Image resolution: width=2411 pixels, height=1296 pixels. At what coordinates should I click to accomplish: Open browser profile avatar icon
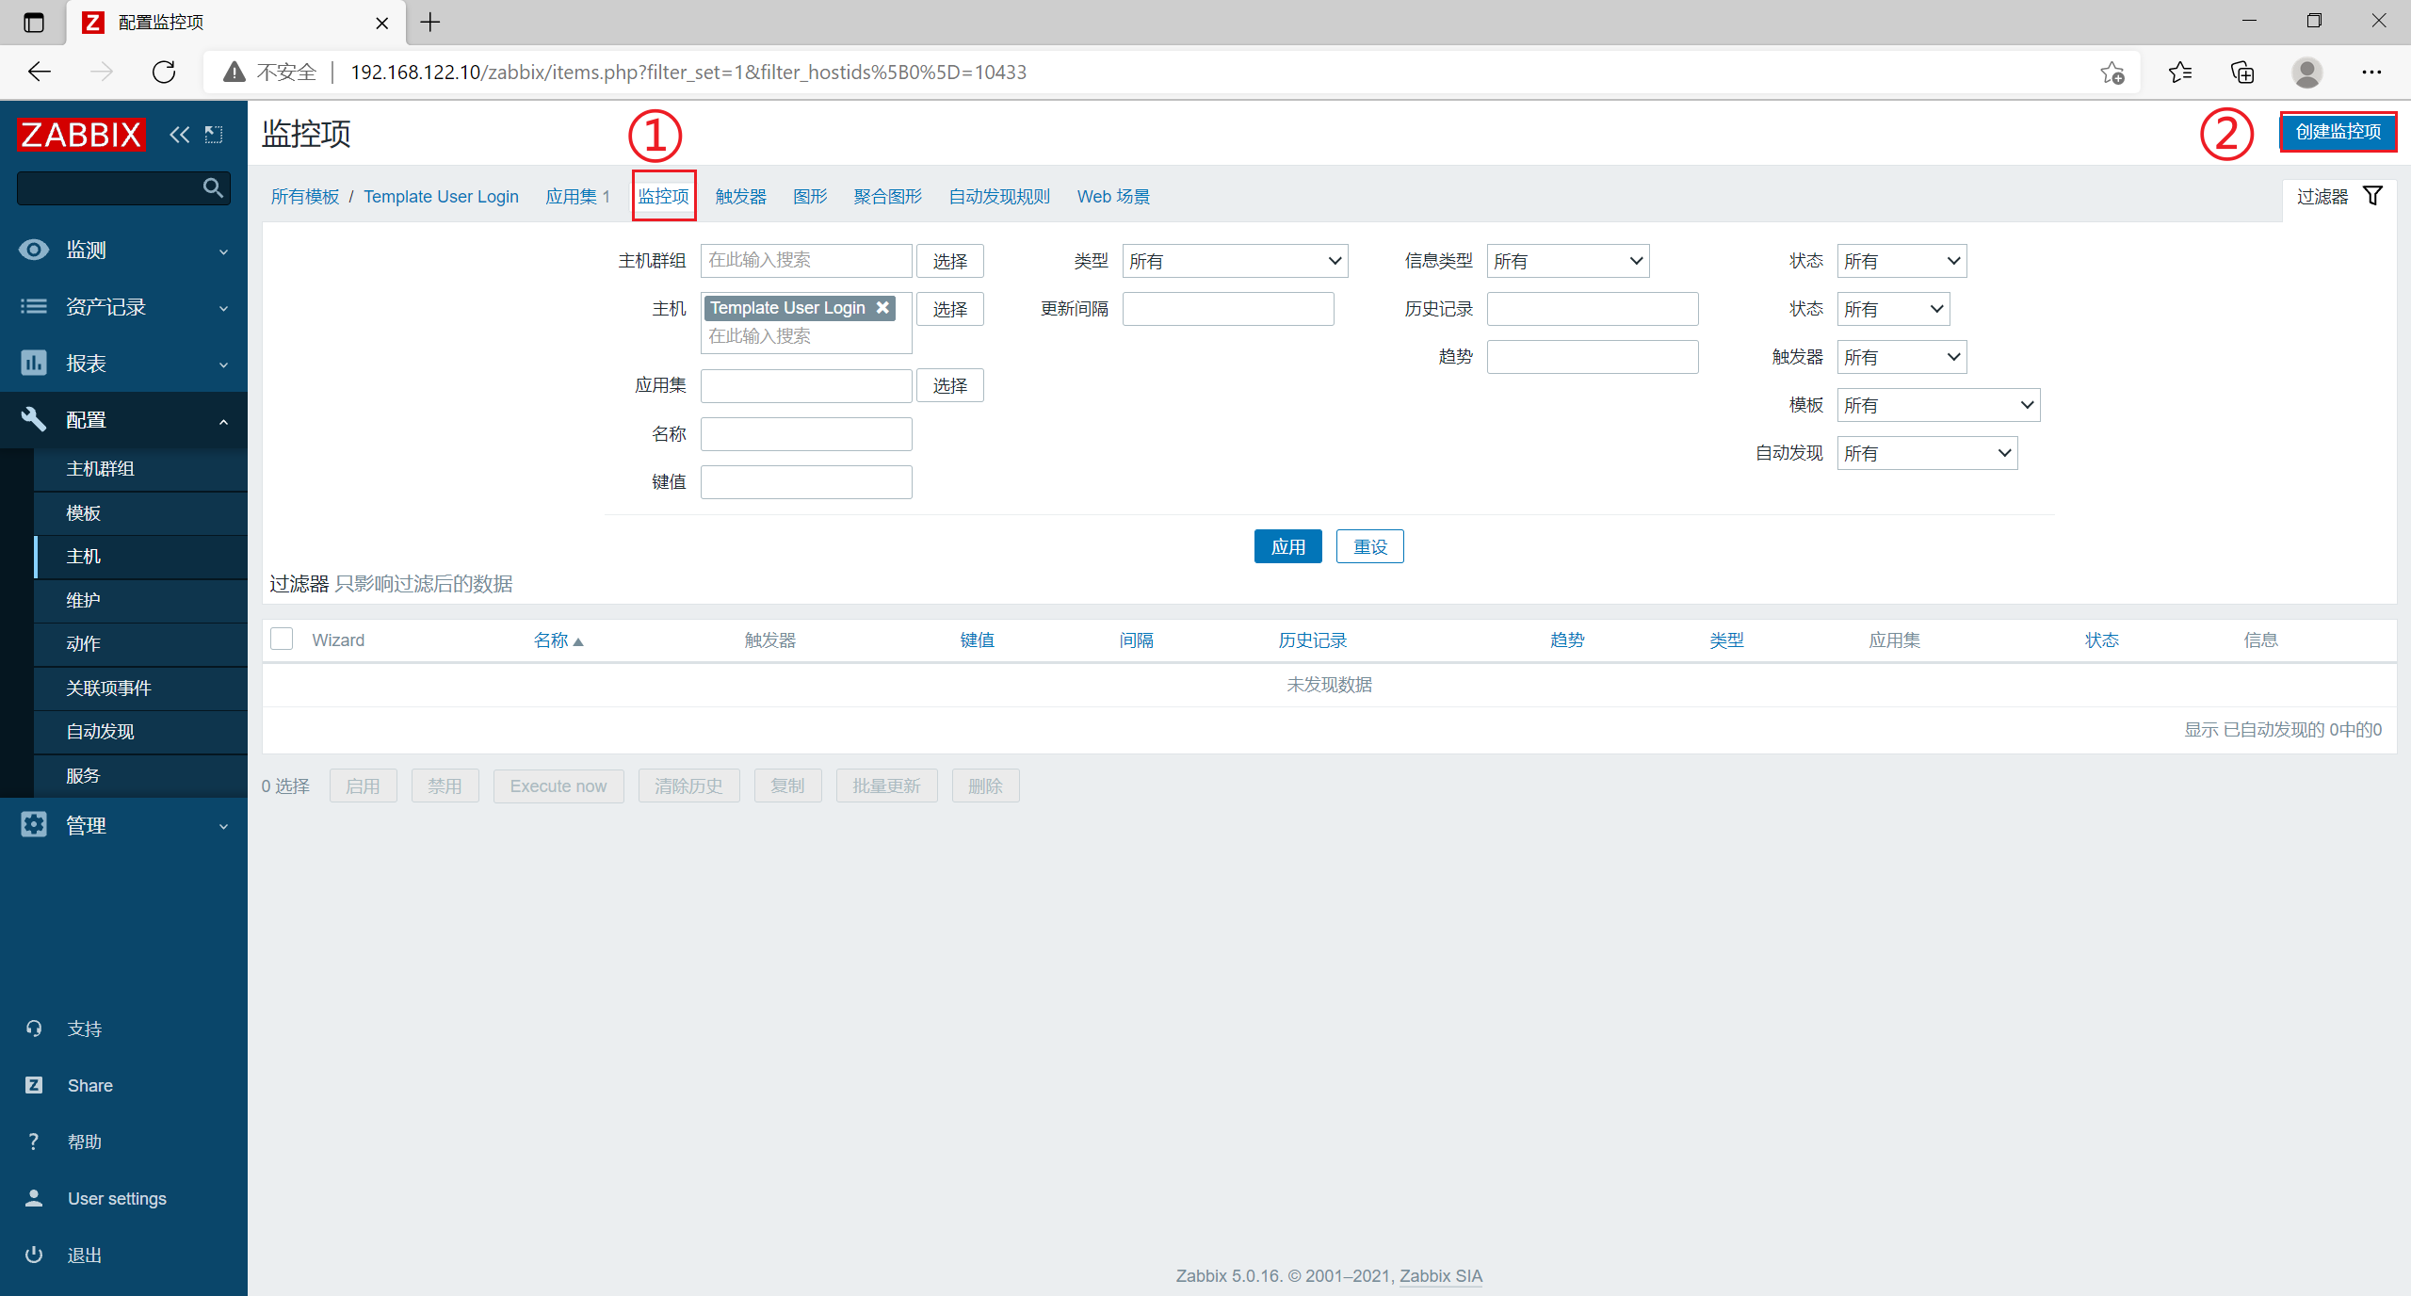point(2306,73)
